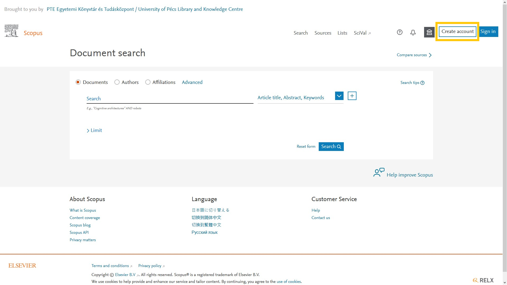Click the blue Search button

[x=331, y=146]
